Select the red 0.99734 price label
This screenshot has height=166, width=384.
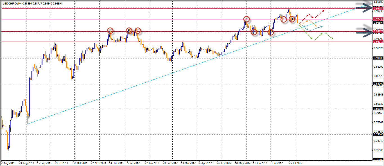pyautogui.click(x=378, y=9)
